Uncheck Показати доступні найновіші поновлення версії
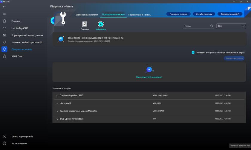This screenshot has width=251, height=150. pyautogui.click(x=193, y=52)
